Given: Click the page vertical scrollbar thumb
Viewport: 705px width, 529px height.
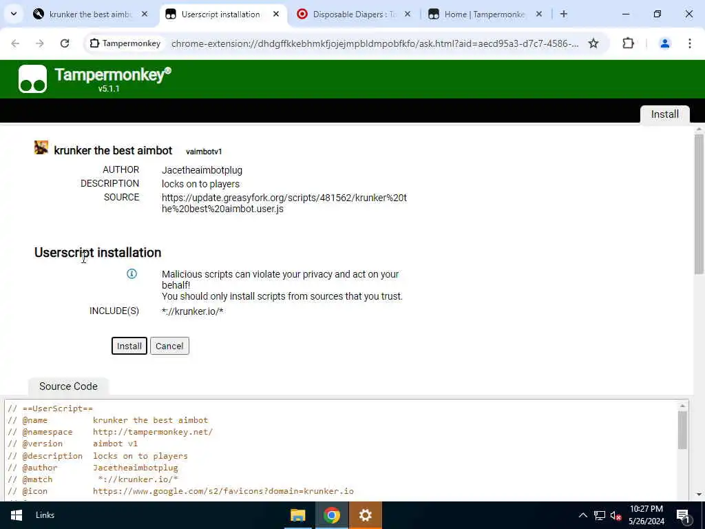Looking at the screenshot, I should pos(699,204).
